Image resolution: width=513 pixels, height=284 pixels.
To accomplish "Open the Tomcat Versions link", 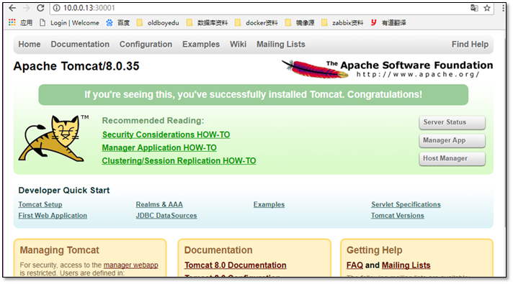I will point(398,216).
